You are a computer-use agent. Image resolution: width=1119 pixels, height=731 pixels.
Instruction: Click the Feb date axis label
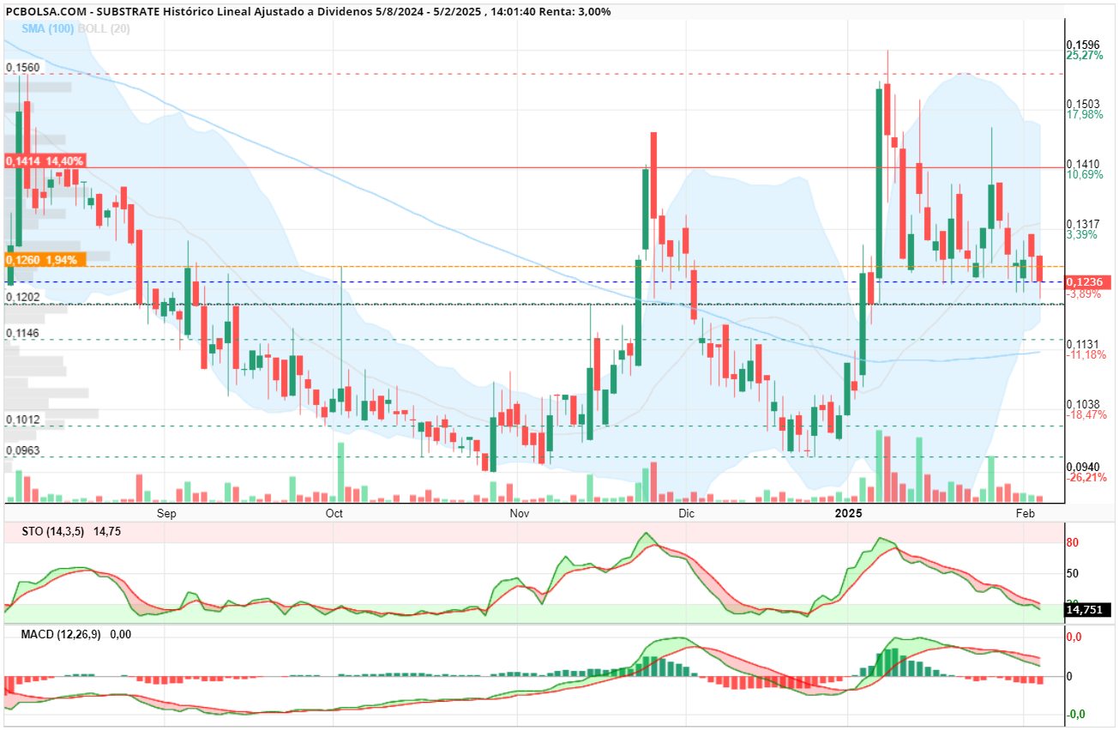tap(1026, 513)
